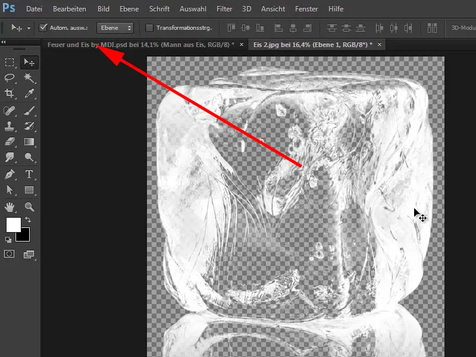The height and width of the screenshot is (357, 476).
Task: Align top edges of layers
Action: pos(231,28)
